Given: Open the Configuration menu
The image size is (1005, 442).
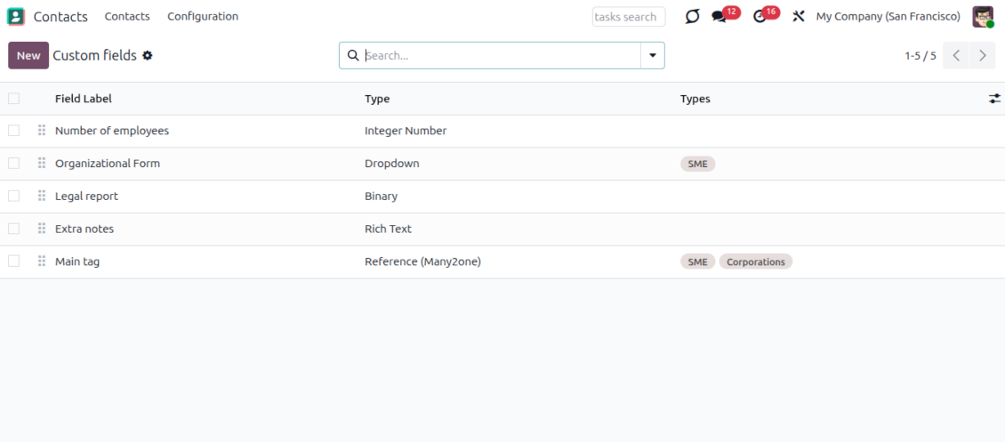Looking at the screenshot, I should point(203,16).
